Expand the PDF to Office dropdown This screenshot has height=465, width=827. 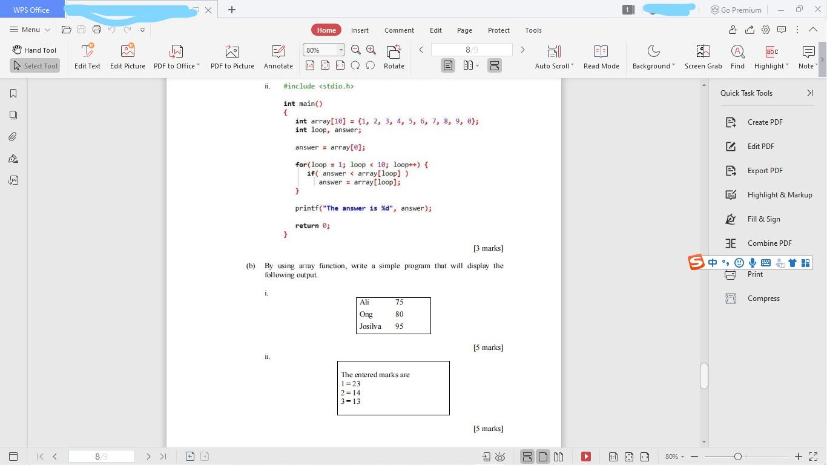(x=198, y=65)
